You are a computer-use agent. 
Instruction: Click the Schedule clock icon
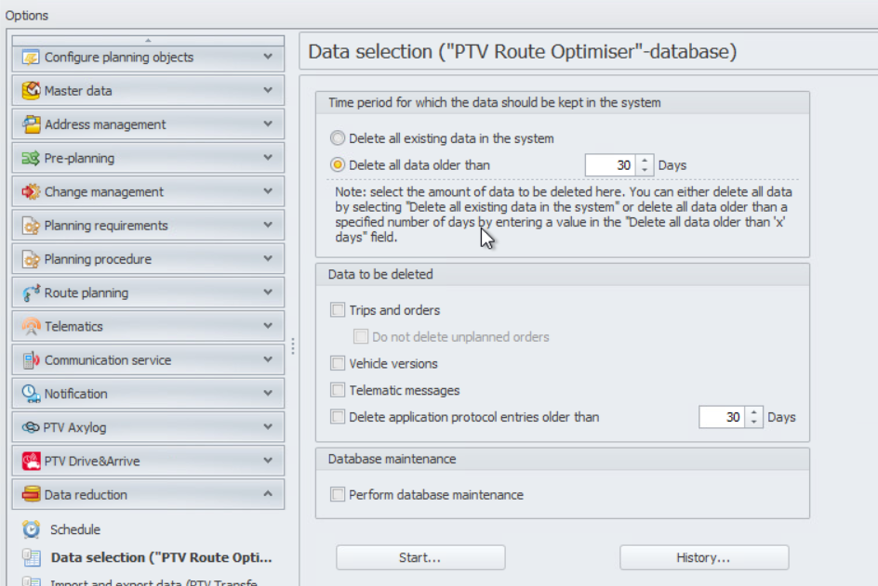pyautogui.click(x=32, y=529)
